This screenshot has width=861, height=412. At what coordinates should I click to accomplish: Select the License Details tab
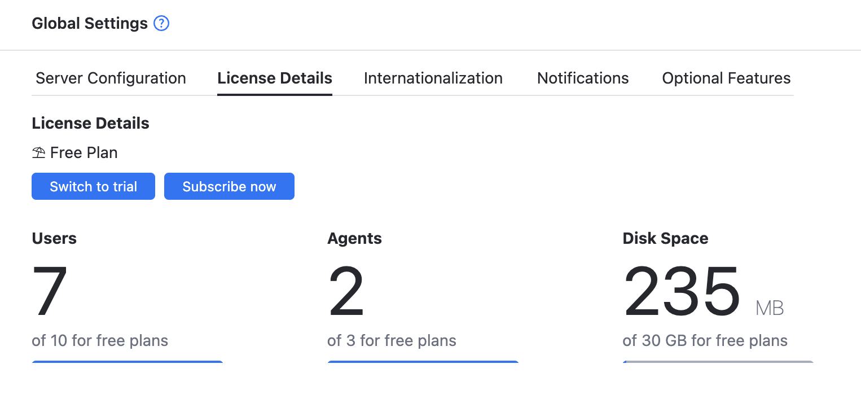click(274, 78)
